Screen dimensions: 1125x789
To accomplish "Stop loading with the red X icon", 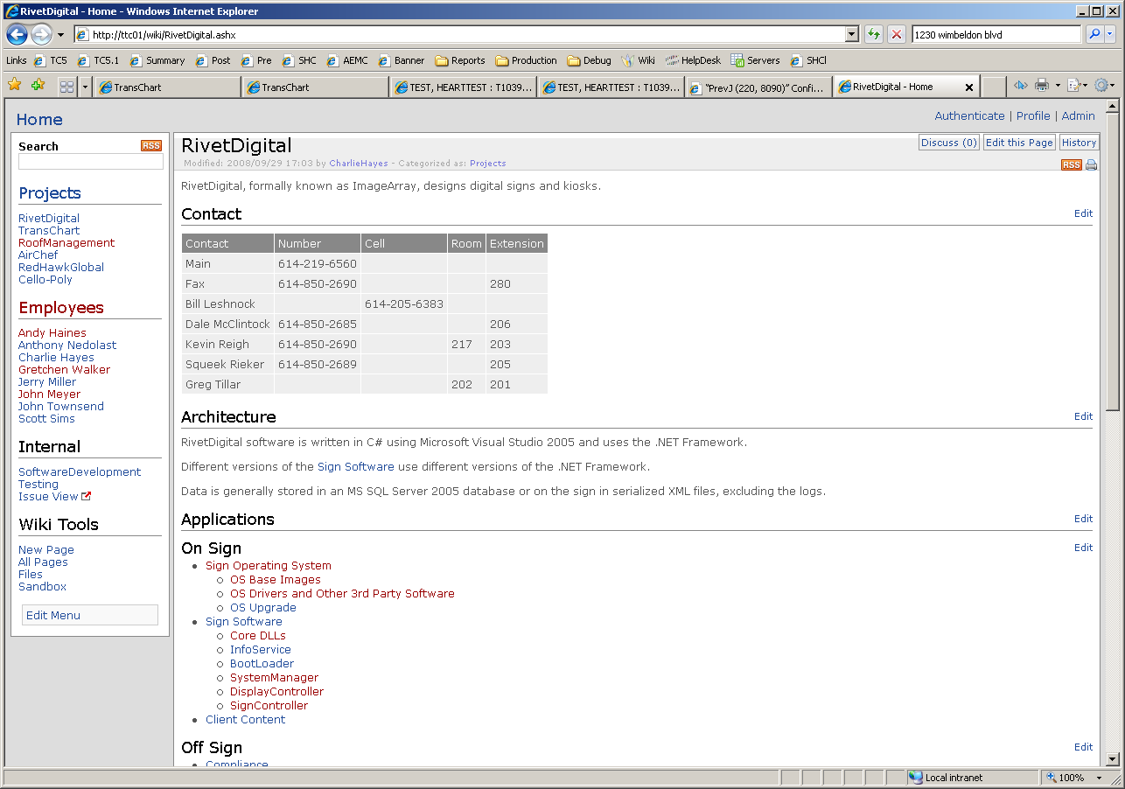I will 897,35.
